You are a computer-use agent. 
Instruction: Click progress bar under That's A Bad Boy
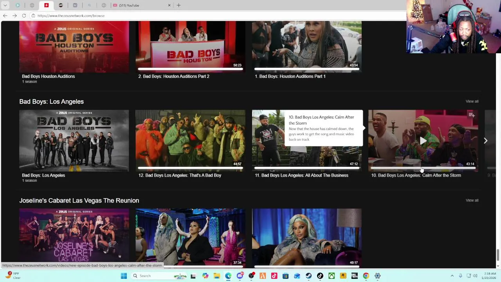click(190, 168)
